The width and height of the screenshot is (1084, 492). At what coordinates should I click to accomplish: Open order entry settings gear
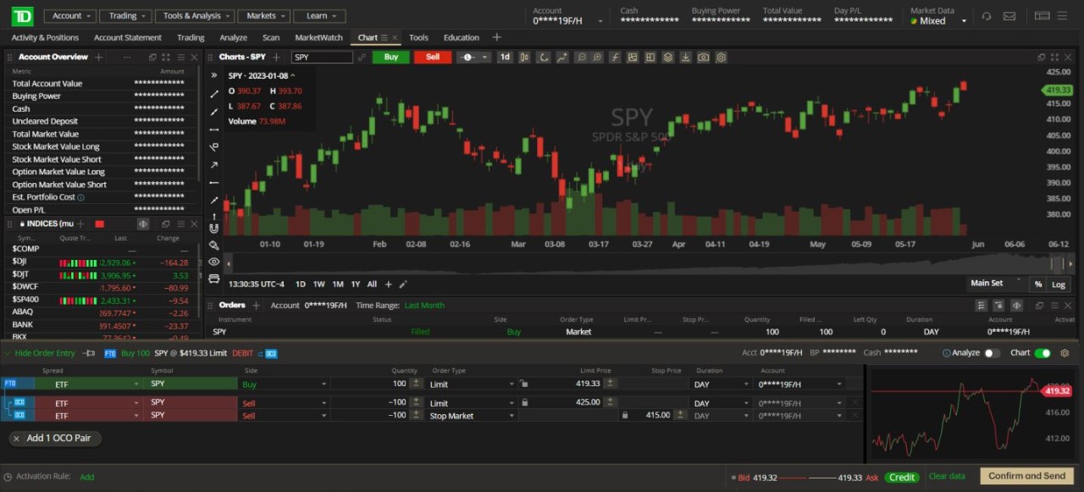1065,353
